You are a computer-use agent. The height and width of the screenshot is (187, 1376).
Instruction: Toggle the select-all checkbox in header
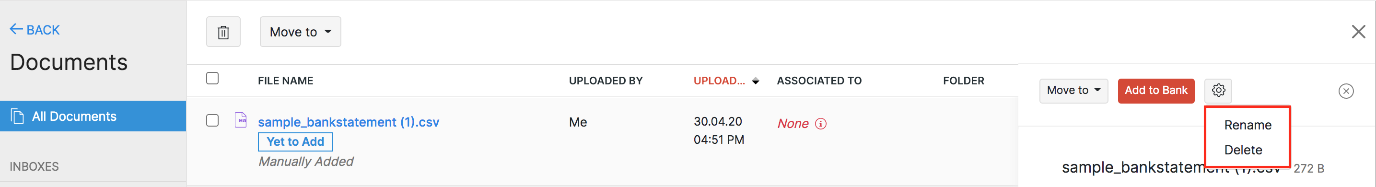(212, 79)
